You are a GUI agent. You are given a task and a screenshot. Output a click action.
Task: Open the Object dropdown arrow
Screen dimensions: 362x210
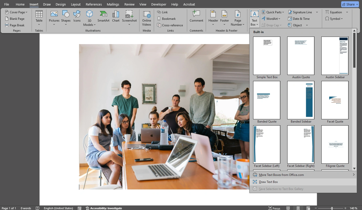[x=307, y=25]
